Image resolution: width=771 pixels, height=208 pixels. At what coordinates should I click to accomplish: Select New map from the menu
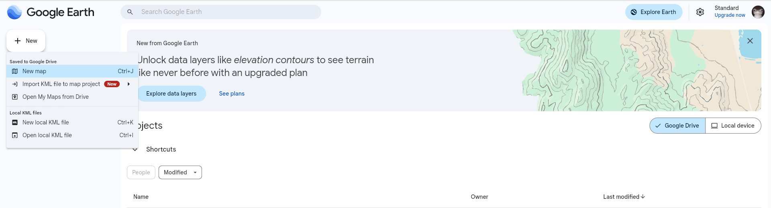(35, 71)
